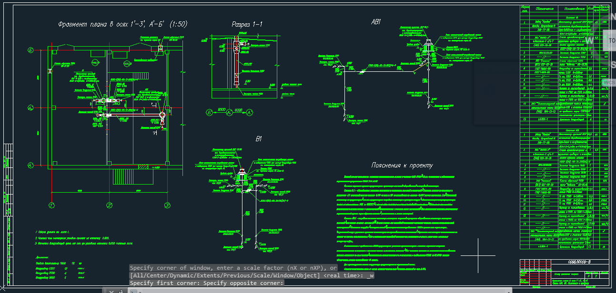
Task: Open command line customize wrench
Action: [x=121, y=292]
